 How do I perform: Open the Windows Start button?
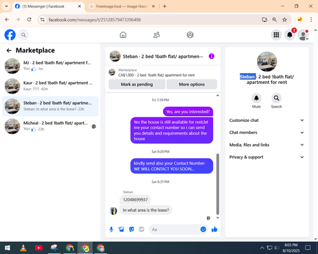pyautogui.click(x=8, y=248)
